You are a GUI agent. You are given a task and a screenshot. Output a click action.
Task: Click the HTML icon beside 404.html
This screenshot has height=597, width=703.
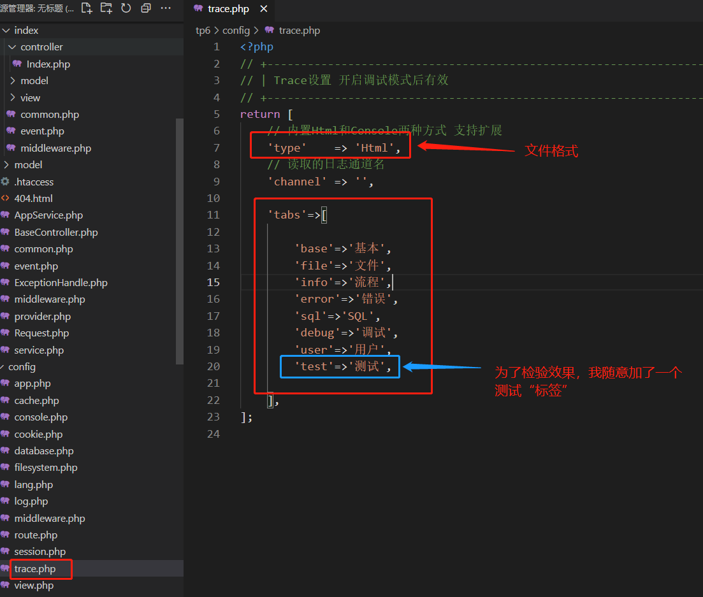(x=5, y=198)
